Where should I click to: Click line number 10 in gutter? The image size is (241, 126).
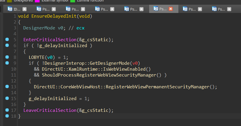coord(14,69)
